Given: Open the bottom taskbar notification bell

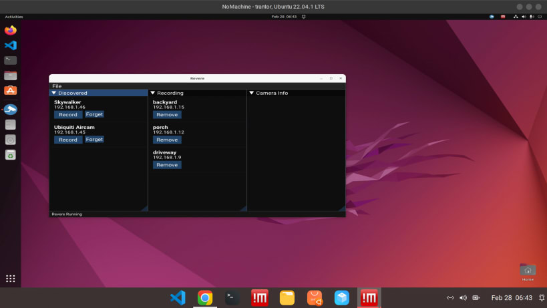Looking at the screenshot, I should tap(542, 297).
